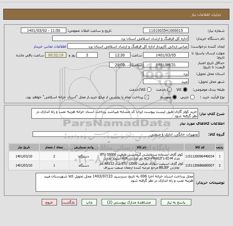This screenshot has width=233, height=226.
Task: Click the خروج exit button
Action: pos(49,202)
